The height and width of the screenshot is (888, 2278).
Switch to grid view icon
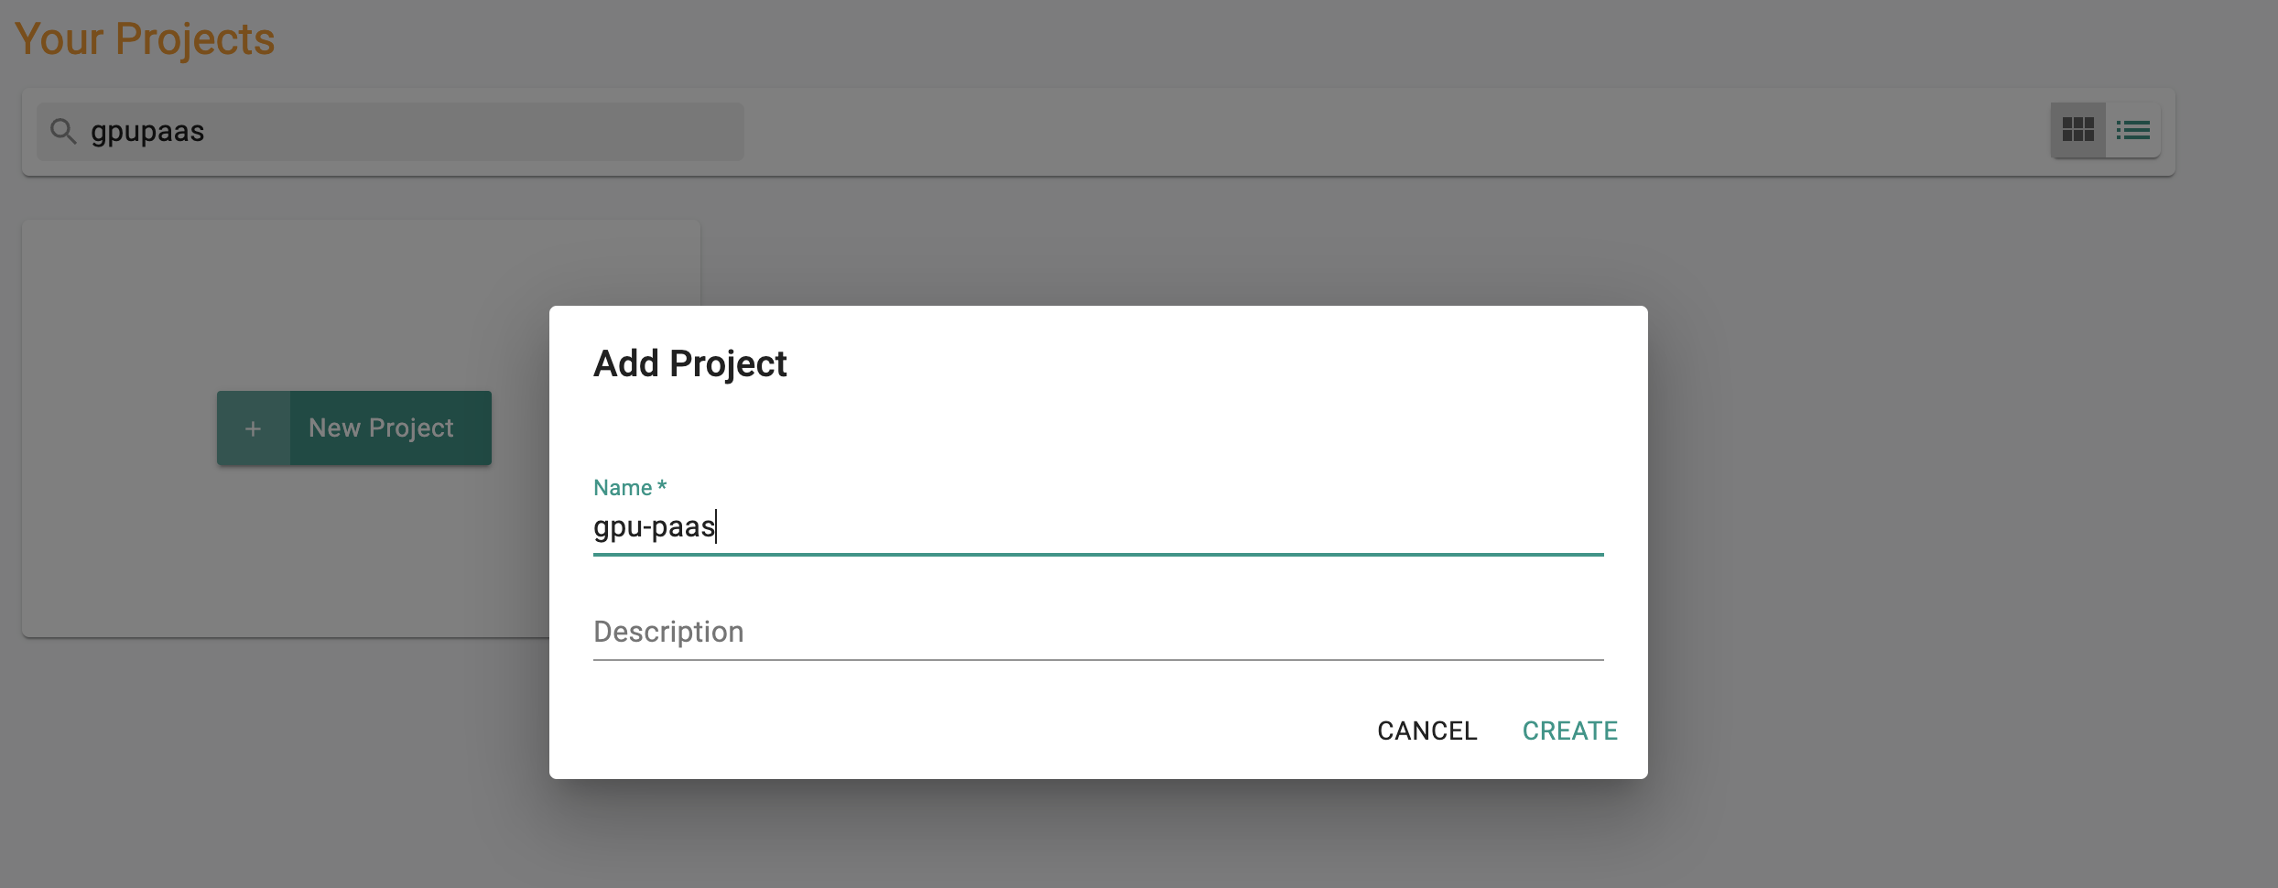(x=2077, y=130)
